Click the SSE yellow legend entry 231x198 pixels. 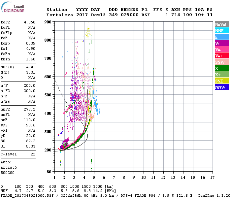[221, 81]
